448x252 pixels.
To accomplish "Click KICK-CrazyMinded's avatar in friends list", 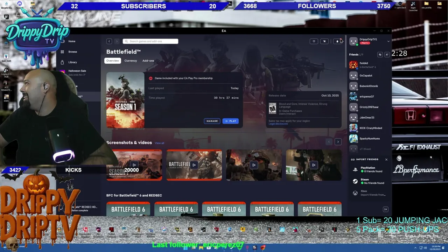I will [x=353, y=128].
